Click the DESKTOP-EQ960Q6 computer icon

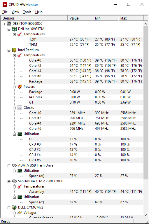pos(9,24)
